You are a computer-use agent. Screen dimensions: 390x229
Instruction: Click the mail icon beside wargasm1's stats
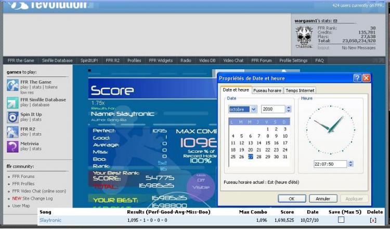pos(336,21)
